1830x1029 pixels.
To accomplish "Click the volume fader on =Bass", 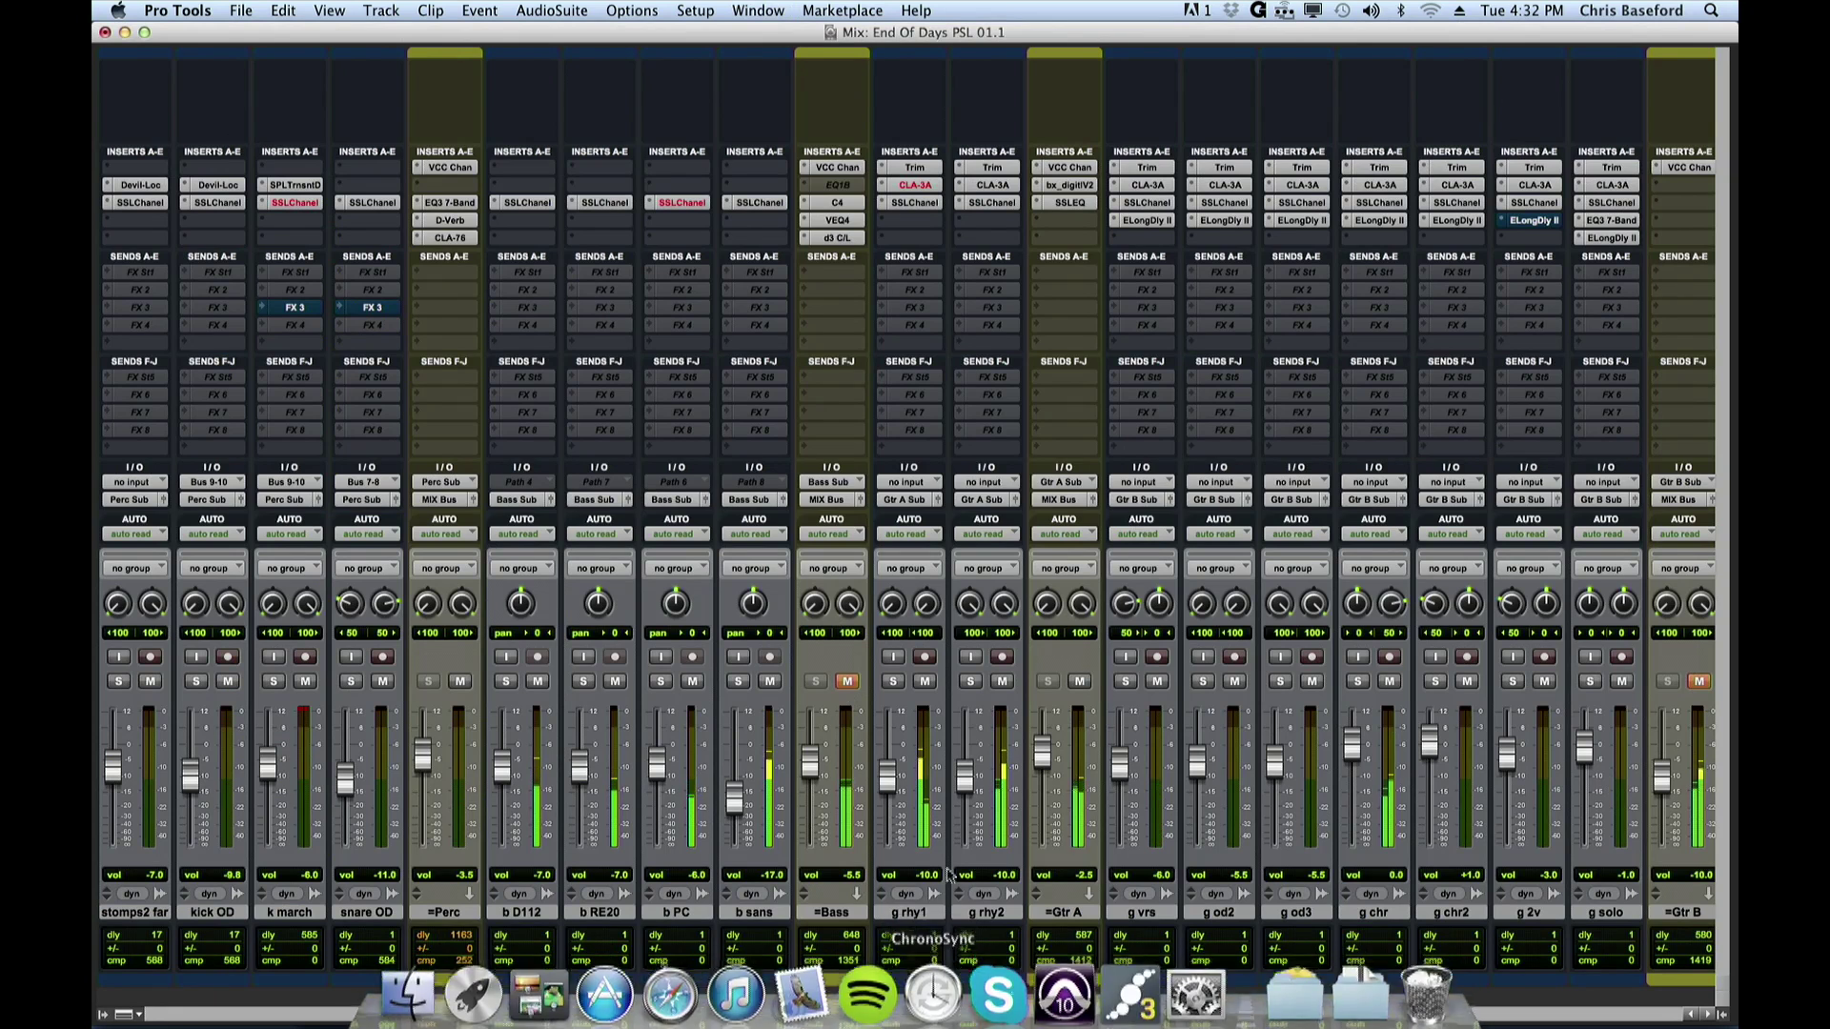I will click(810, 760).
